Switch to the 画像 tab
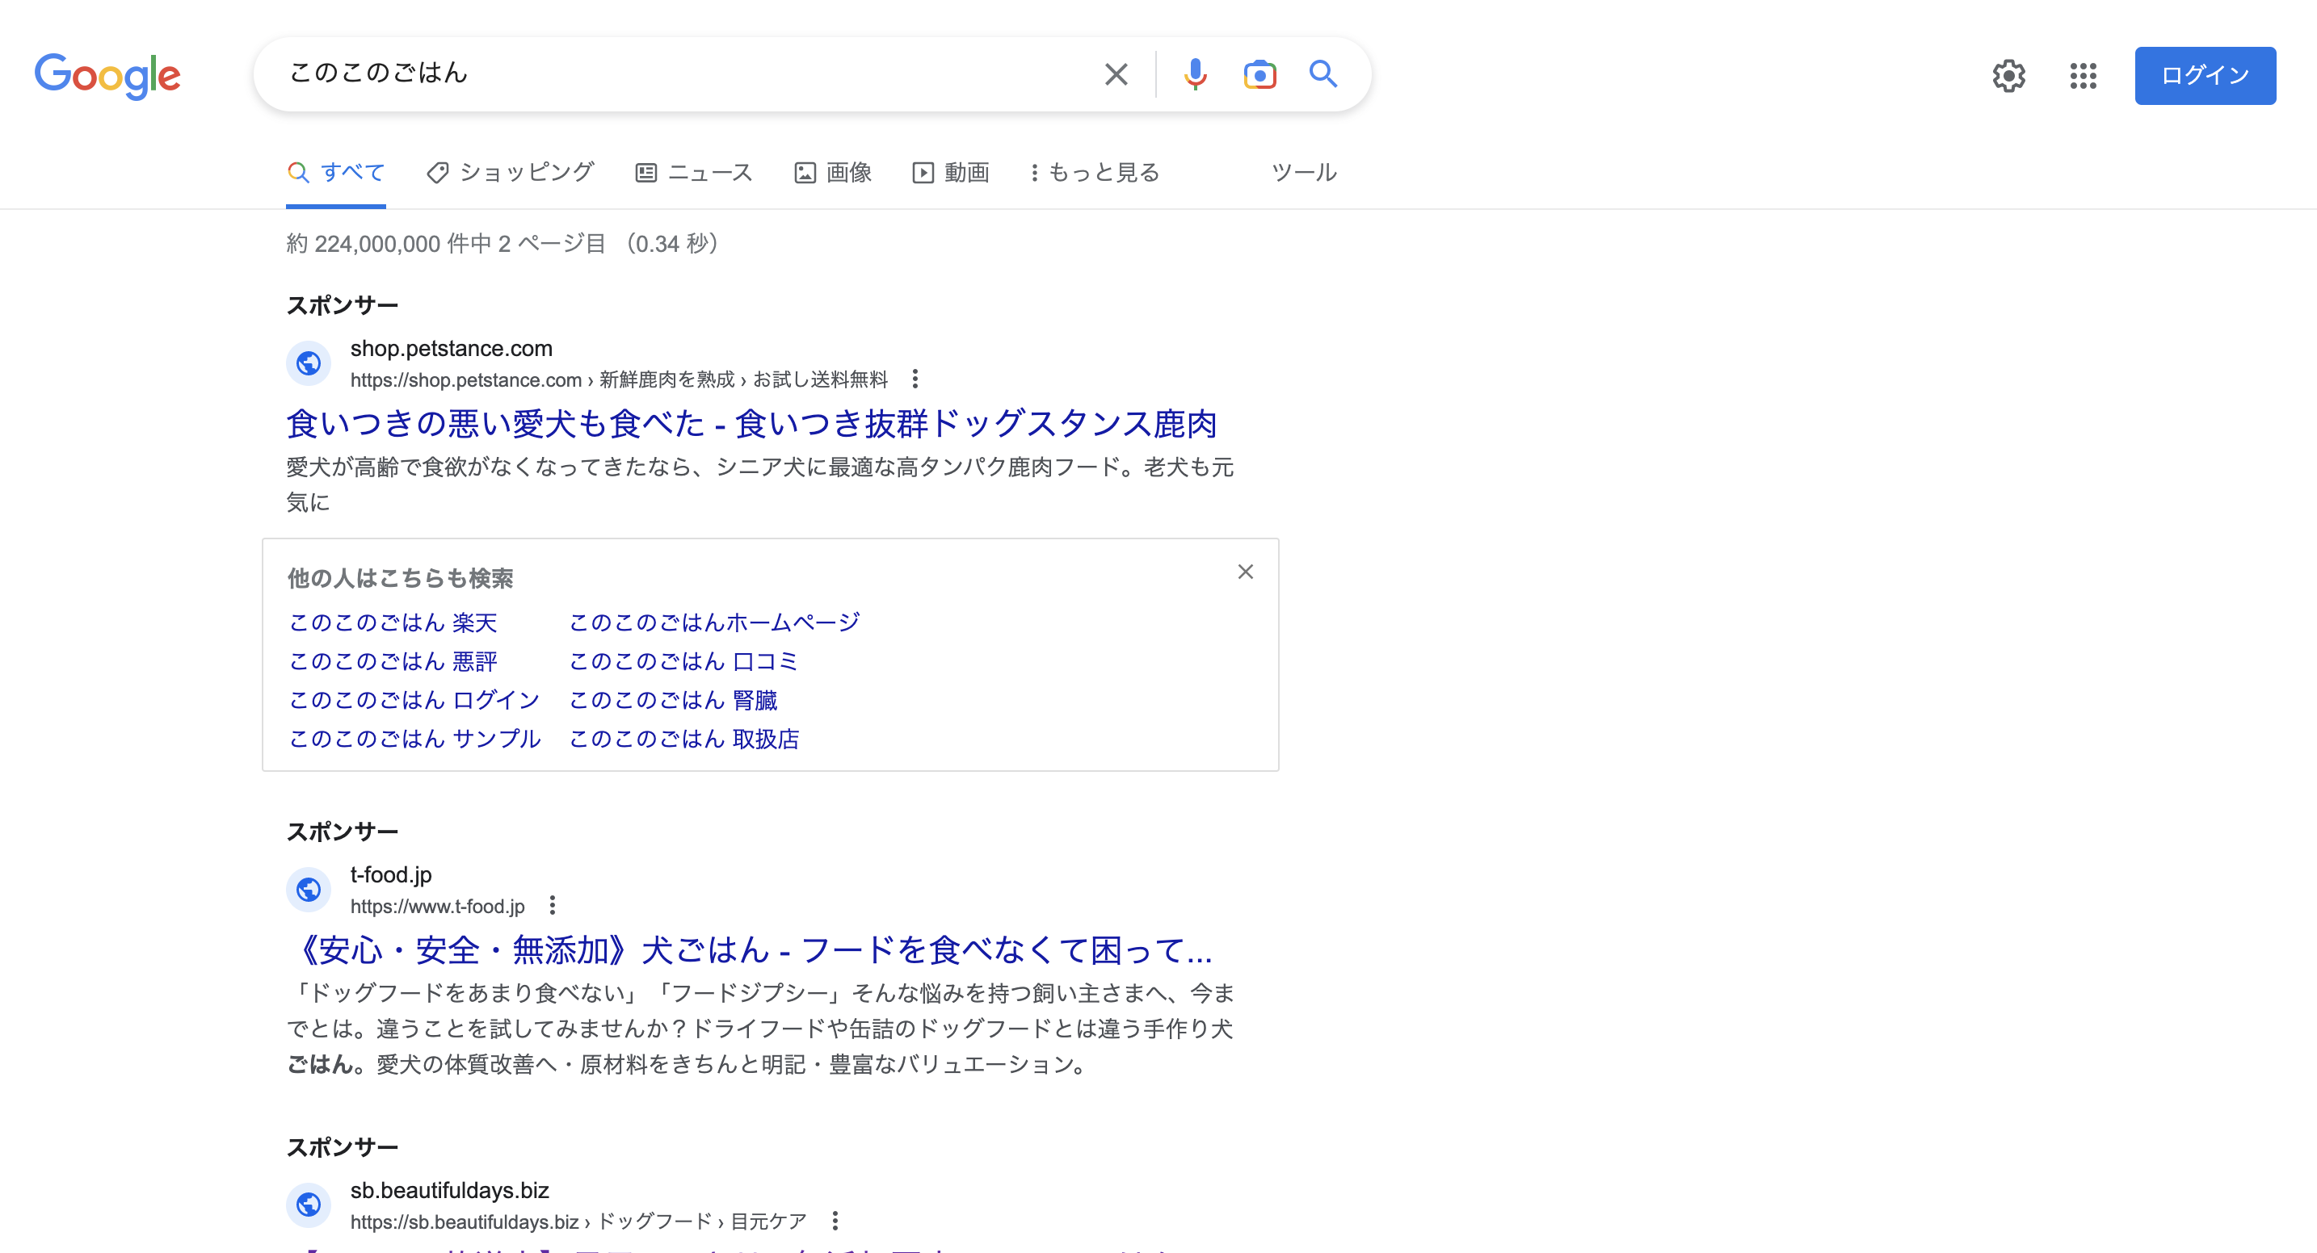This screenshot has width=2317, height=1253. tap(833, 173)
